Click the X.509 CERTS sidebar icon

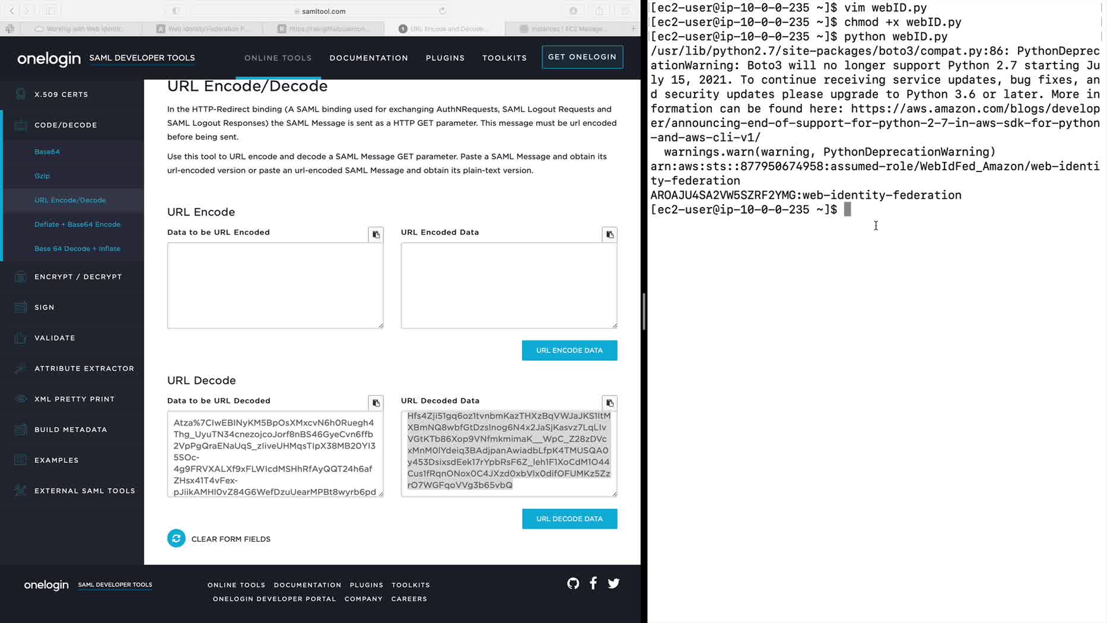(x=20, y=94)
